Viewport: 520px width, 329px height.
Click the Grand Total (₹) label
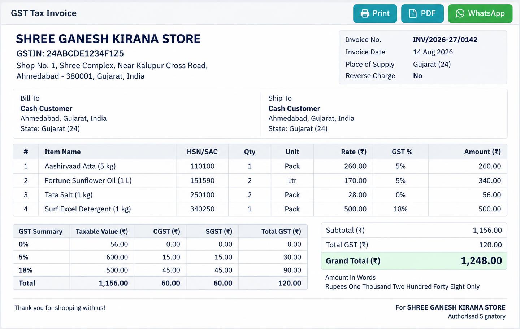click(353, 261)
